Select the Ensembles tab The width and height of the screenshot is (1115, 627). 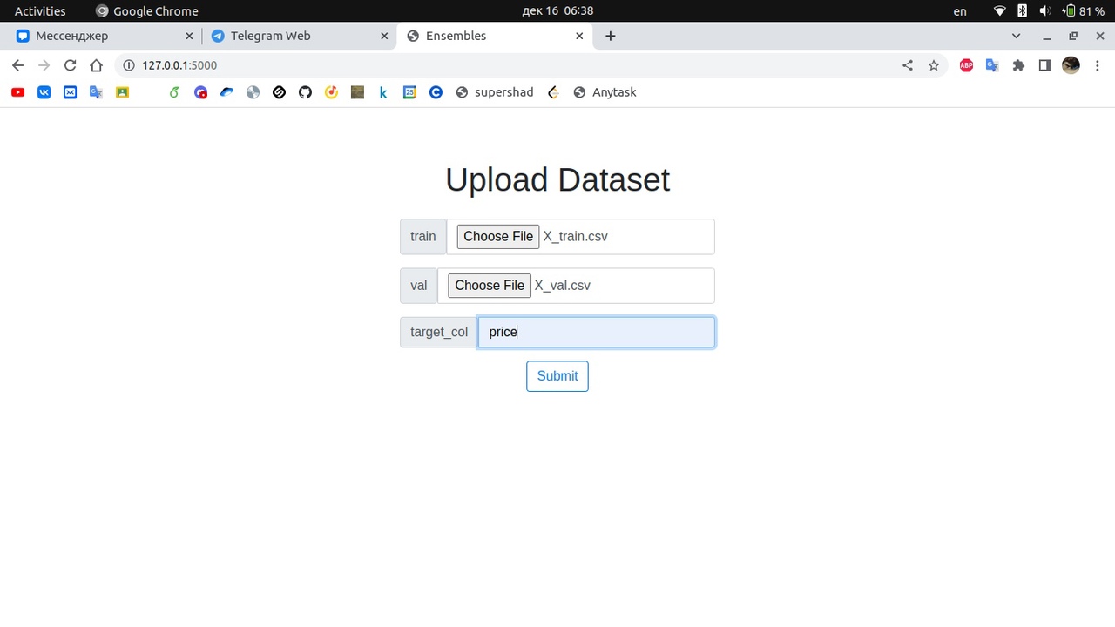pos(495,36)
